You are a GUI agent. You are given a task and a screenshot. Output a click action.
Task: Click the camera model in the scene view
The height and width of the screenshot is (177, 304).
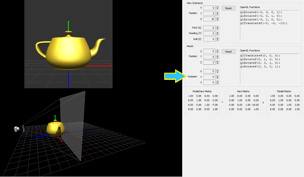17,129
